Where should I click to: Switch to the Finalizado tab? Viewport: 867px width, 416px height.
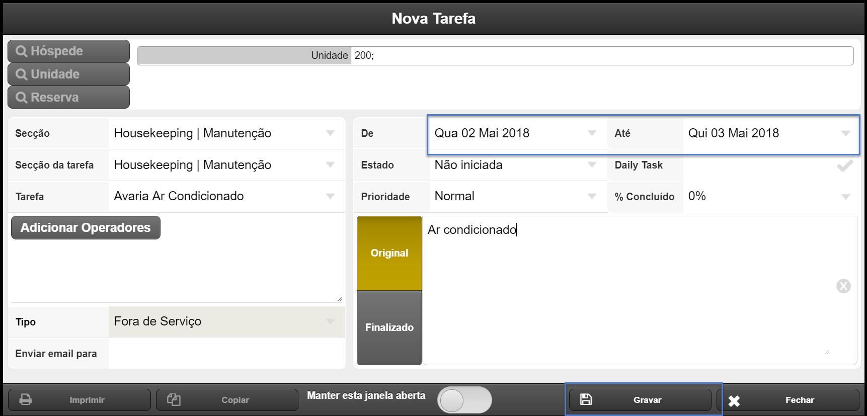tap(389, 327)
